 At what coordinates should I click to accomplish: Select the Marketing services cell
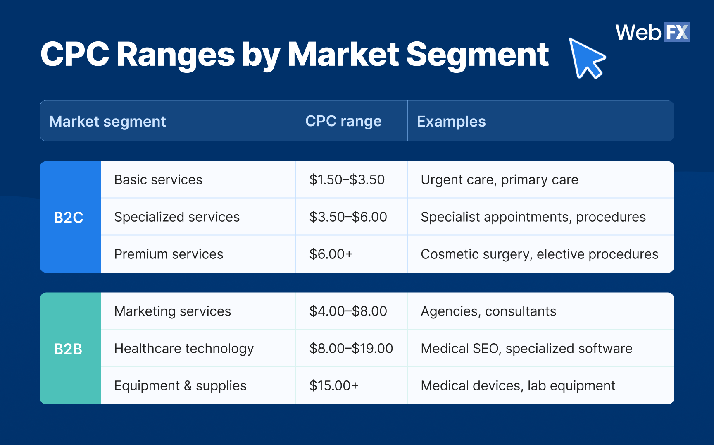point(173,311)
